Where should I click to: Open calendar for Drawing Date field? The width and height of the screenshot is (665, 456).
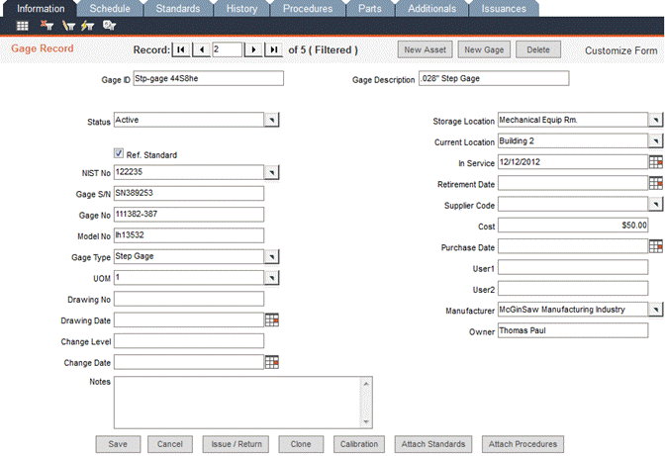click(272, 319)
